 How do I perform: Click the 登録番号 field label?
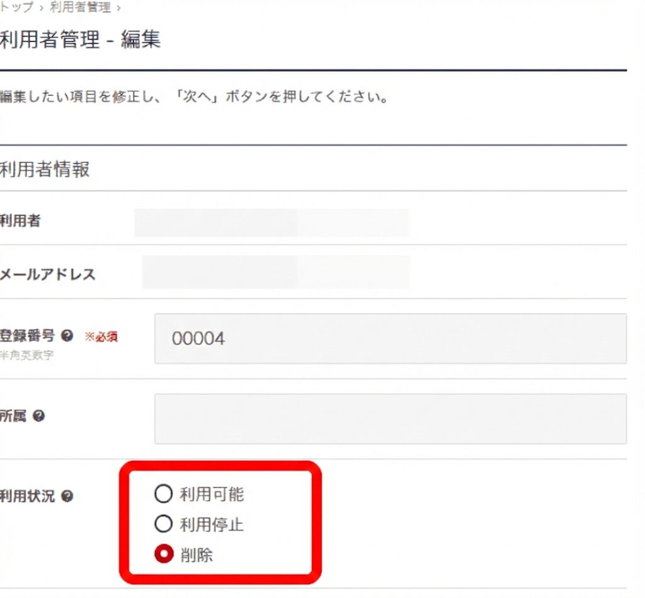tap(28, 336)
